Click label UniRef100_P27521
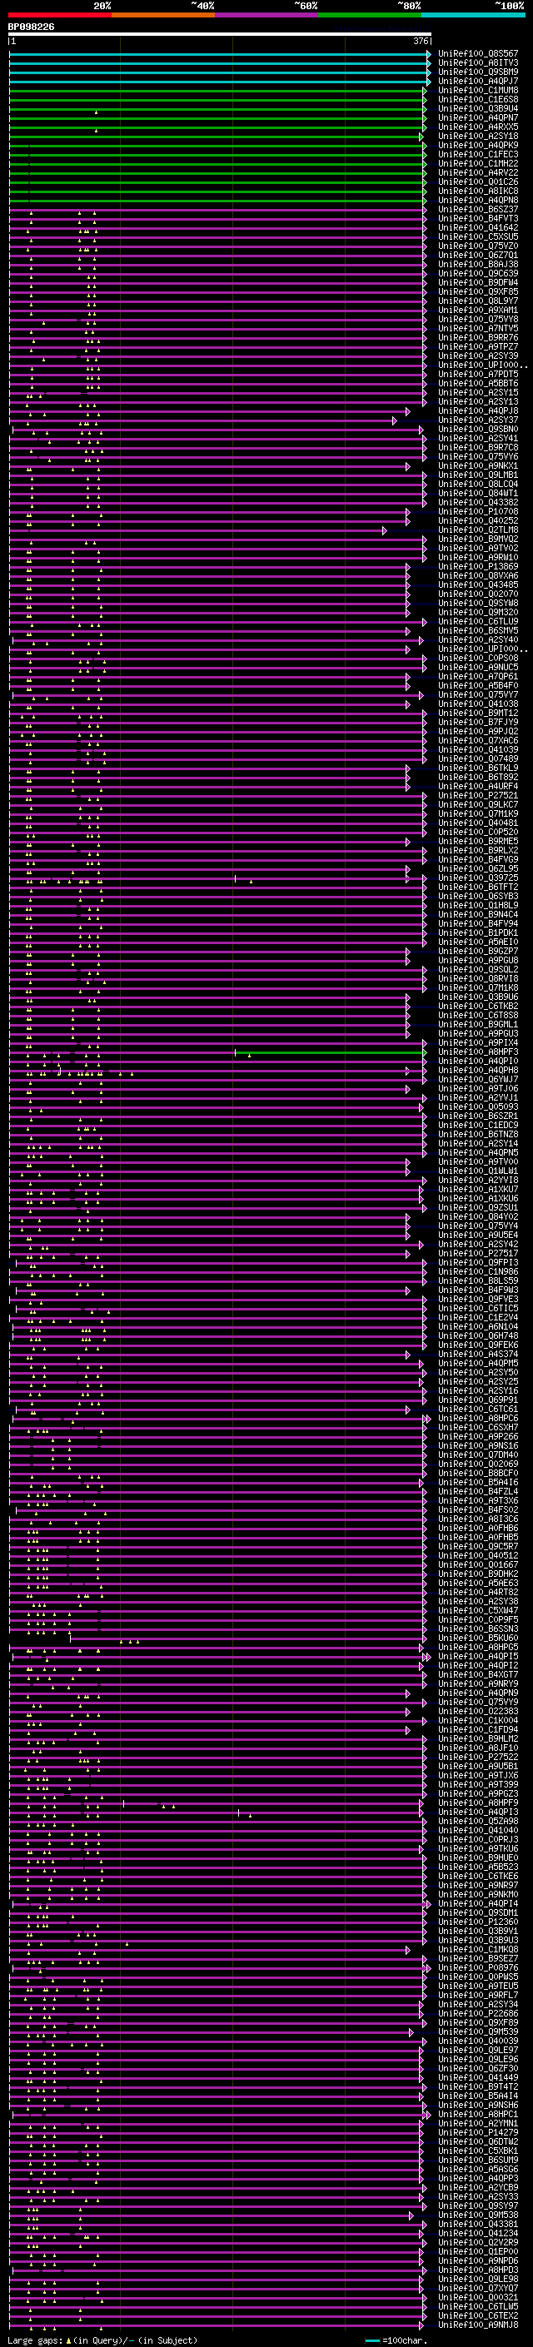Viewport: 533px width, 2347px height. [x=478, y=795]
